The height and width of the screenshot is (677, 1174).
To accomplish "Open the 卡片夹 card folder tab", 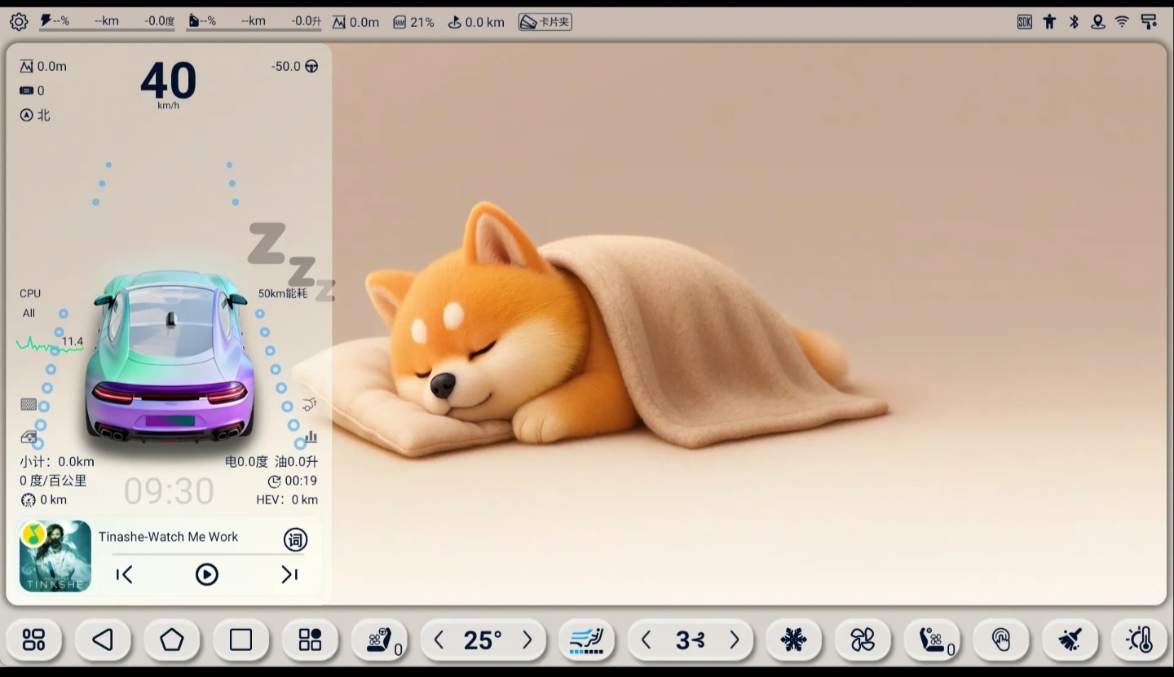I will coord(545,22).
